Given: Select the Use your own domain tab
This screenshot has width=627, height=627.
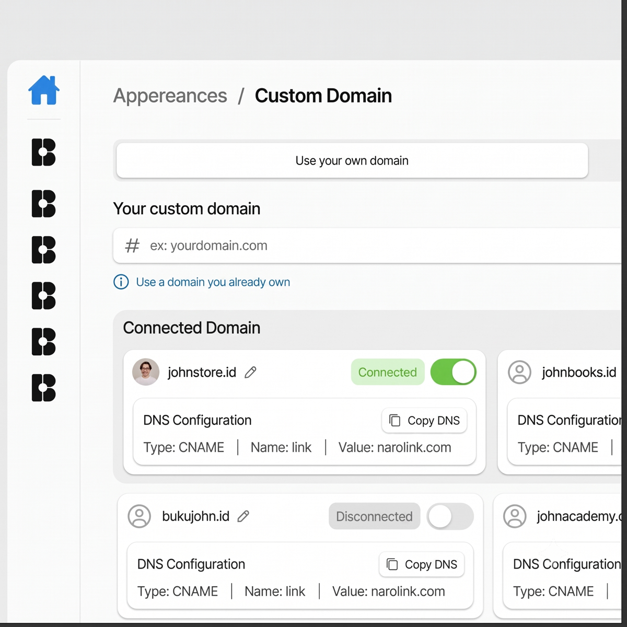Looking at the screenshot, I should click(x=352, y=160).
